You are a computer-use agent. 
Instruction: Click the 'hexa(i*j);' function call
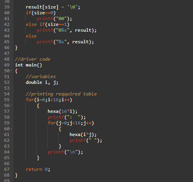[83, 134]
